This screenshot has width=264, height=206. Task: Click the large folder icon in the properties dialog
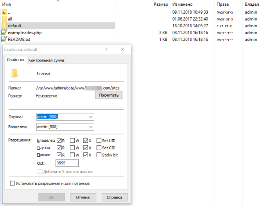point(15,74)
